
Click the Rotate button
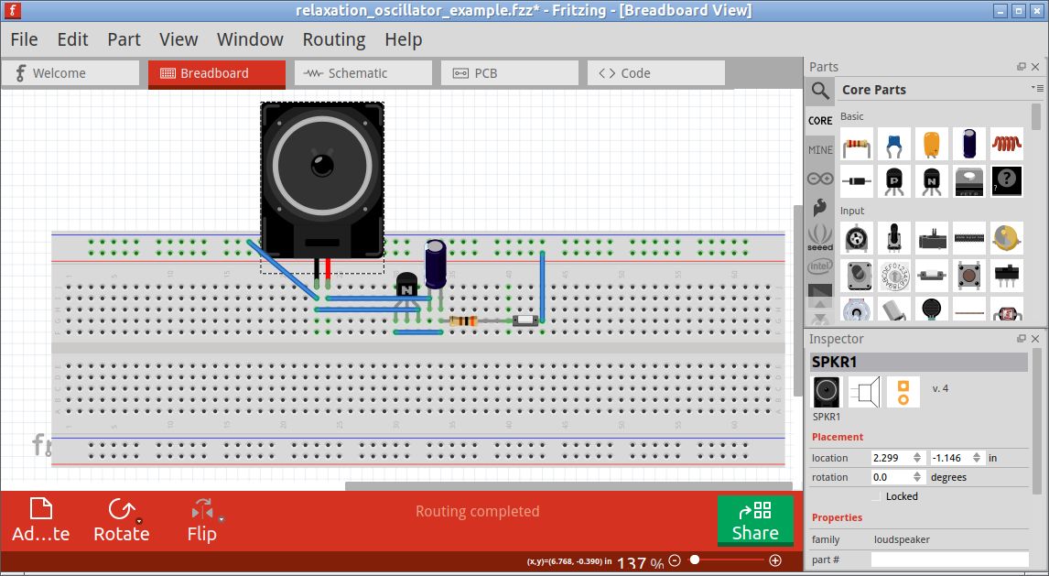121,520
